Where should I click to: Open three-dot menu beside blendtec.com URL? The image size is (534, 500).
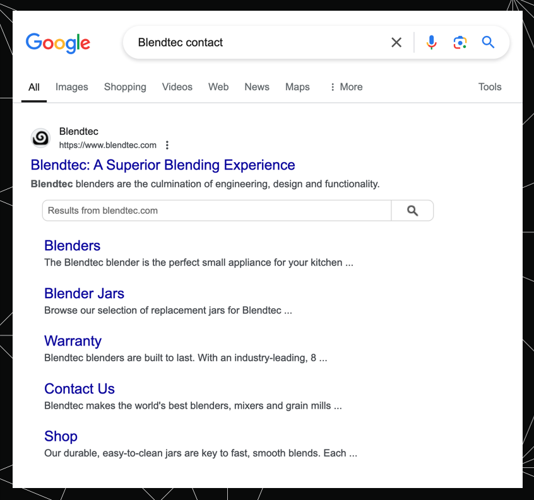[167, 145]
